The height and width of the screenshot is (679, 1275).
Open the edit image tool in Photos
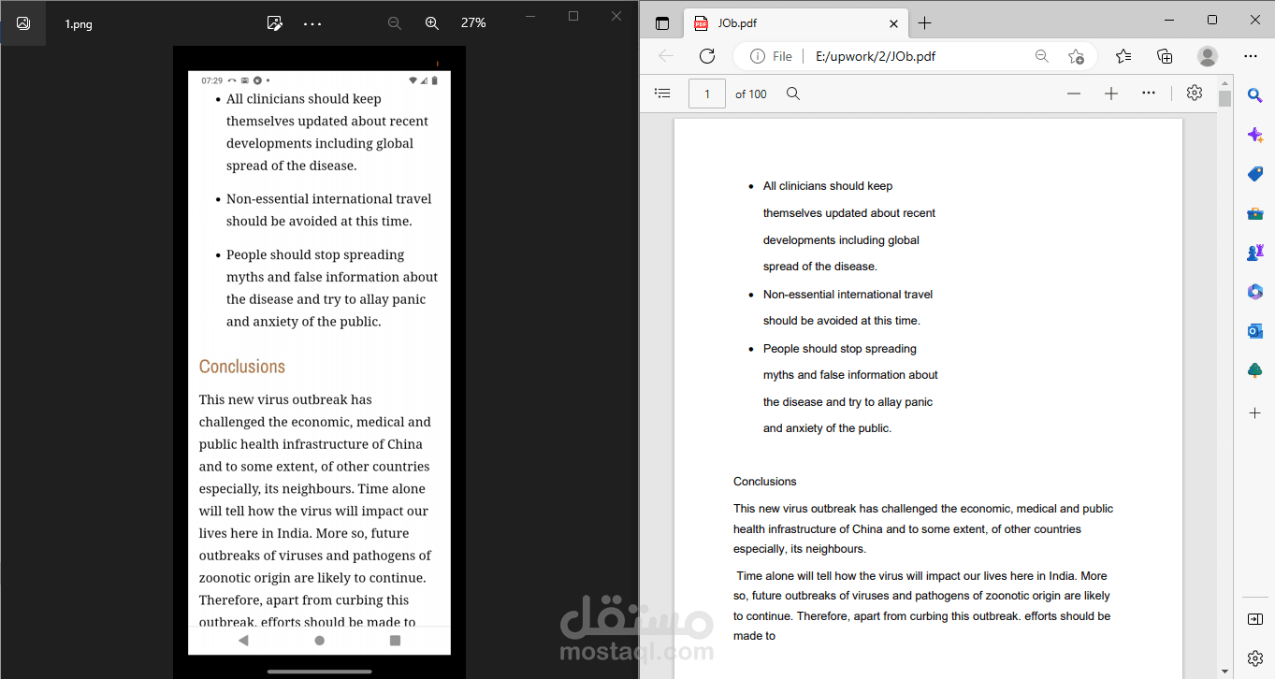pos(274,23)
